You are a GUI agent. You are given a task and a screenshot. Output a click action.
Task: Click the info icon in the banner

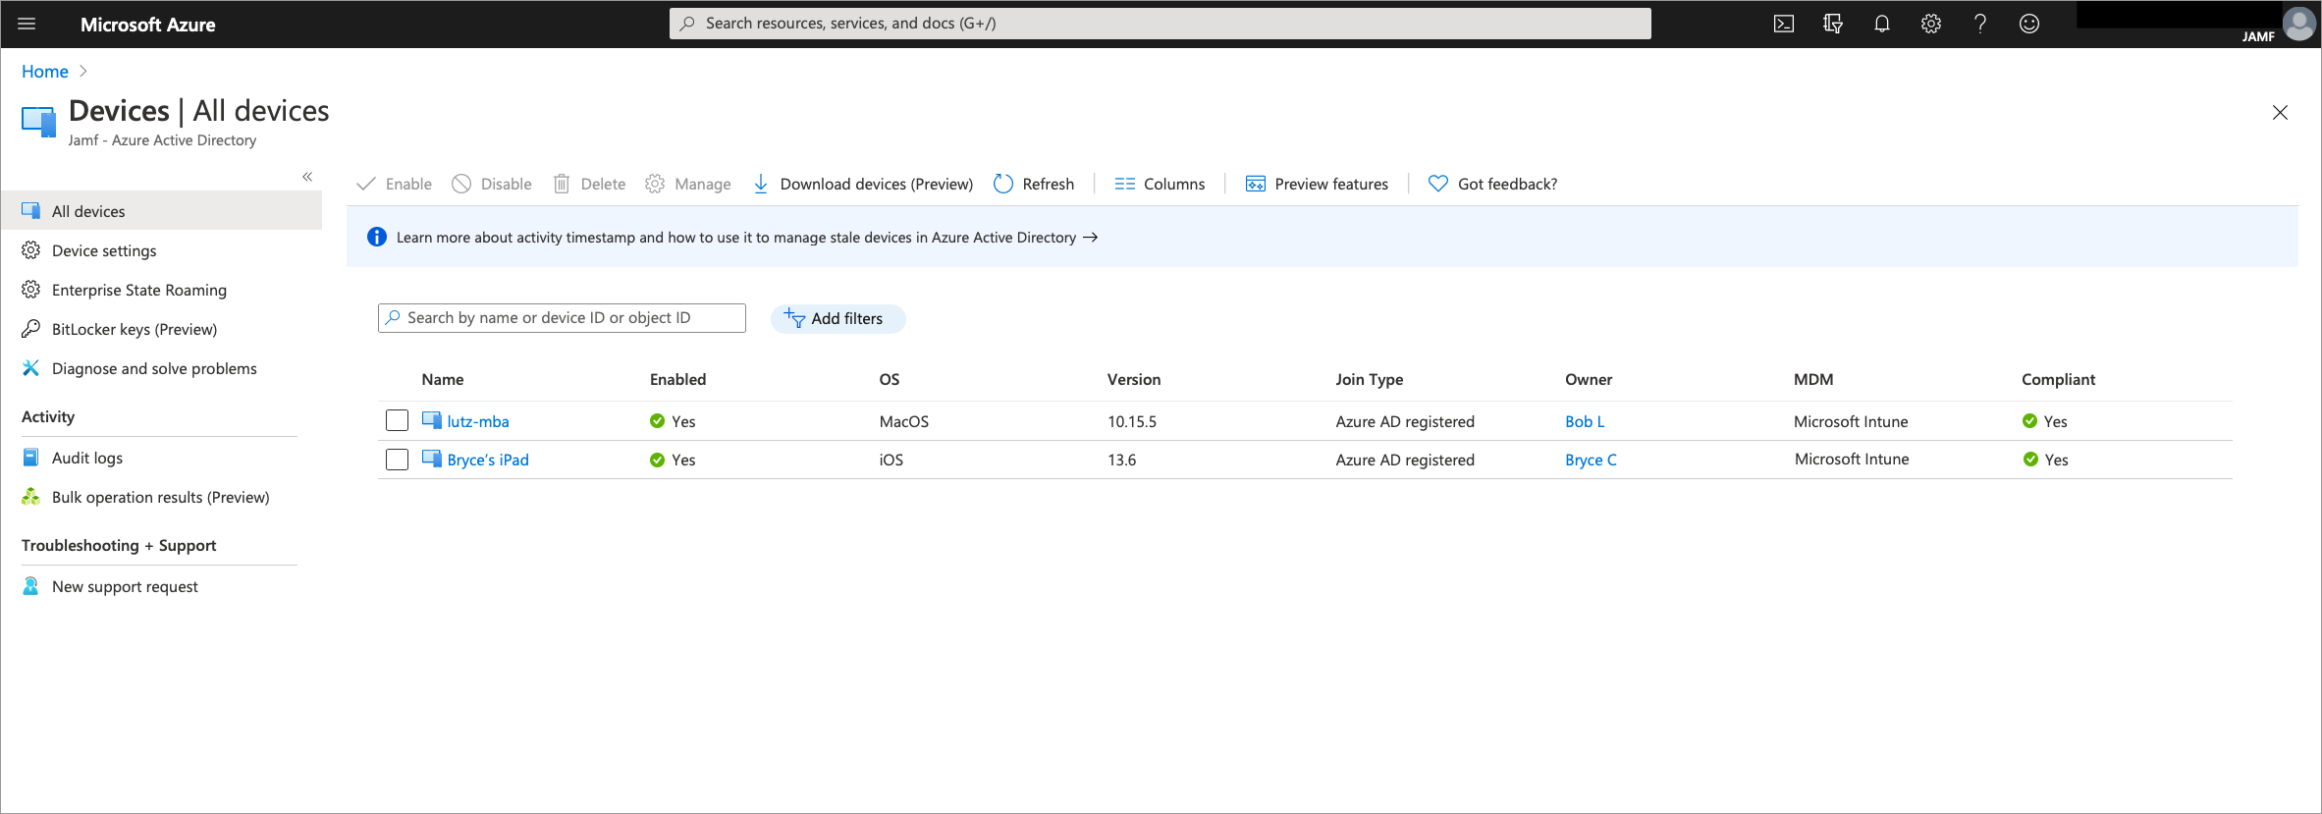(376, 237)
